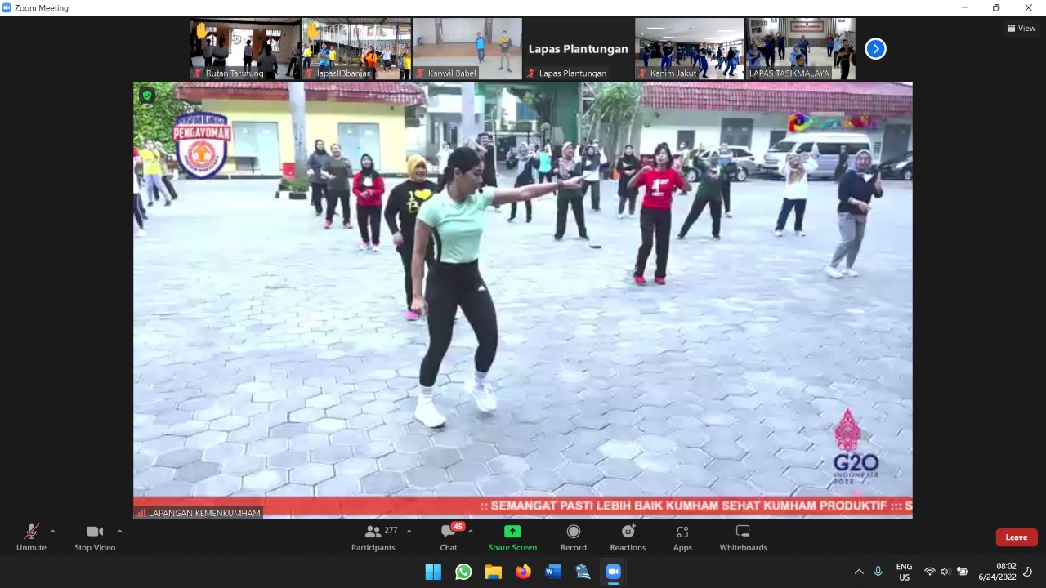Start recording with Record button
This screenshot has height=588, width=1046.
point(574,537)
